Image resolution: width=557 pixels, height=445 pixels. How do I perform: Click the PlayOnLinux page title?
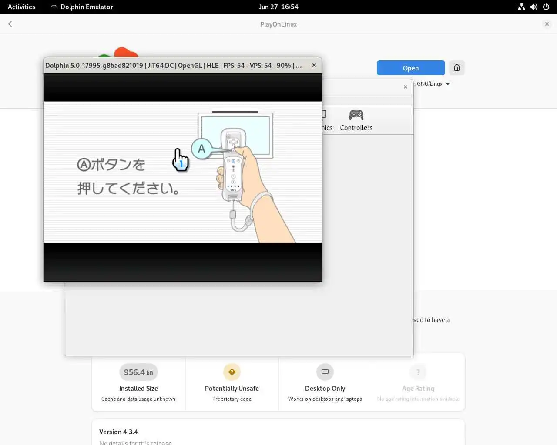(x=278, y=24)
